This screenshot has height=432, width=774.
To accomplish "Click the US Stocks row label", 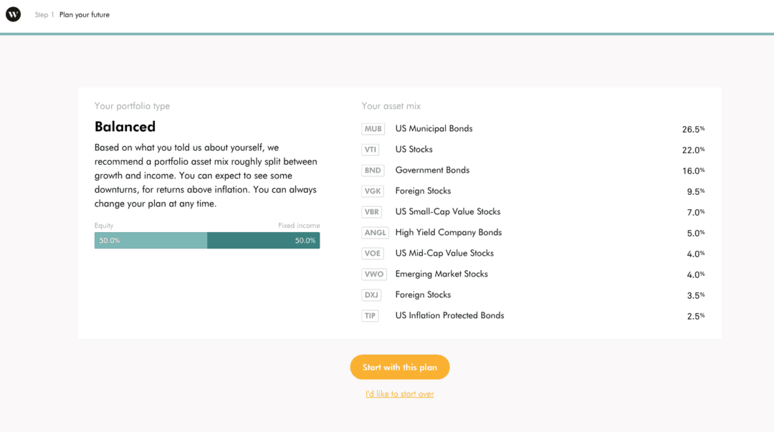I will [414, 149].
